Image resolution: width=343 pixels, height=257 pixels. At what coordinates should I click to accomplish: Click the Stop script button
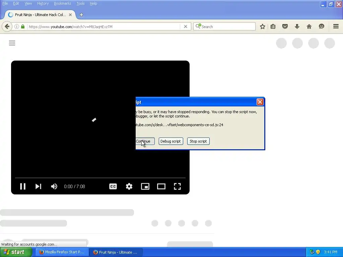point(198,141)
